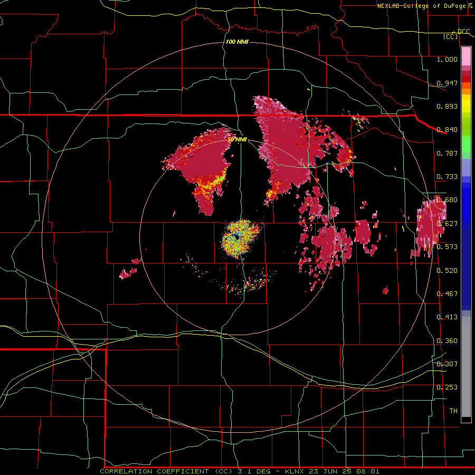Viewport: 475px width, 475px height.
Task: Click CORRELATION COEFFICIENT (CC) in the bottom caption
Action: pos(166,471)
